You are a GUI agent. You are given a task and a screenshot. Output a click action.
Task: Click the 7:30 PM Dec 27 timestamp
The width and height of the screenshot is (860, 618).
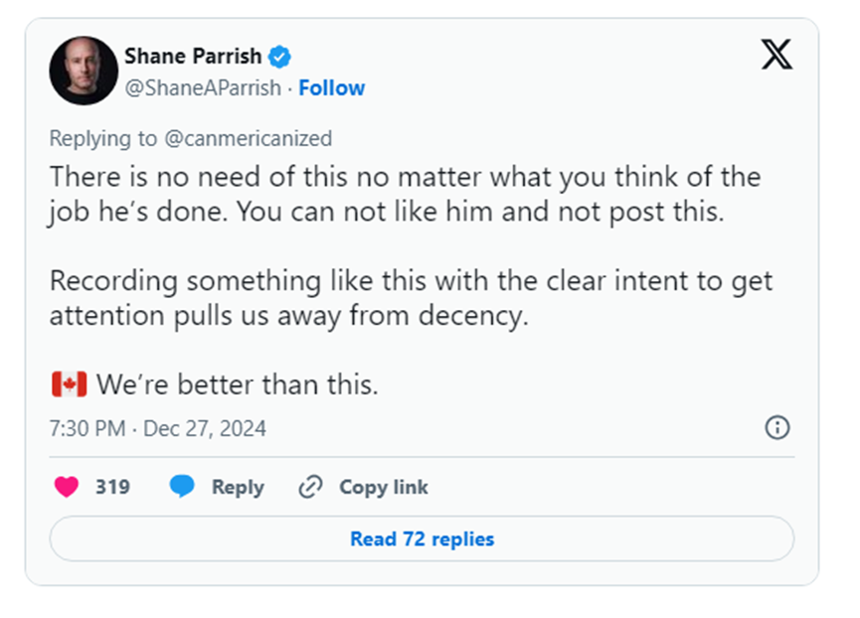[158, 428]
